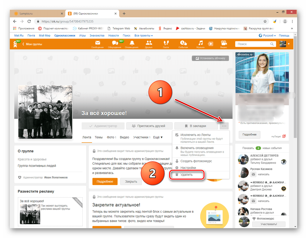Click the Пригласить друзей button
Screen dimensions: 307x238
tap(150, 126)
